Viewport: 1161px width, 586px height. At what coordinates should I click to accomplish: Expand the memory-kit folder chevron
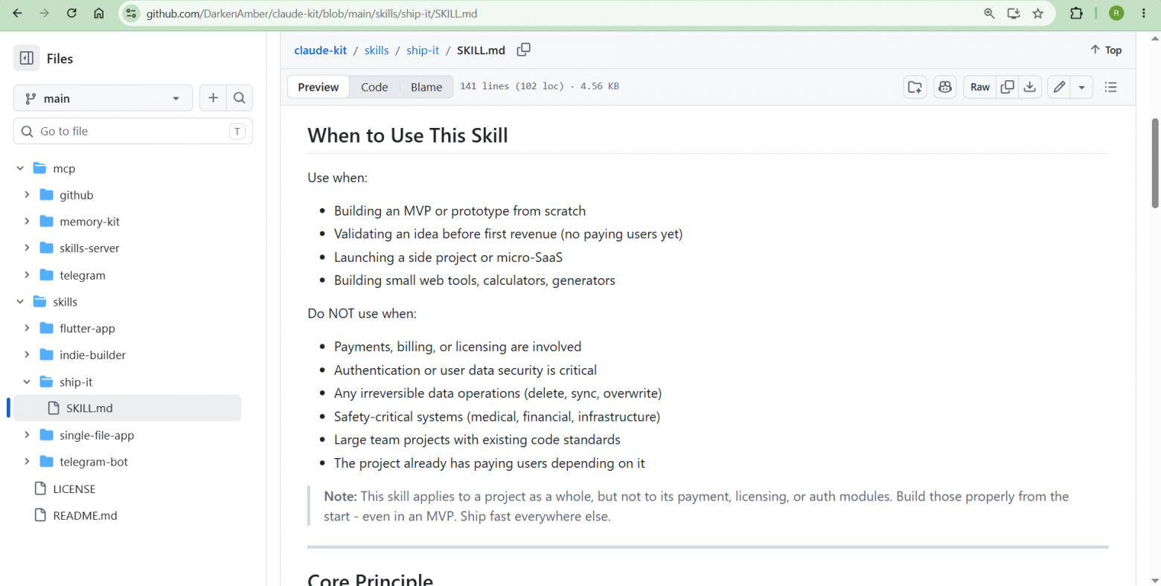point(27,222)
